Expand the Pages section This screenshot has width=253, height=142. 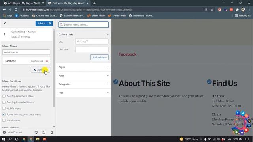(83, 67)
